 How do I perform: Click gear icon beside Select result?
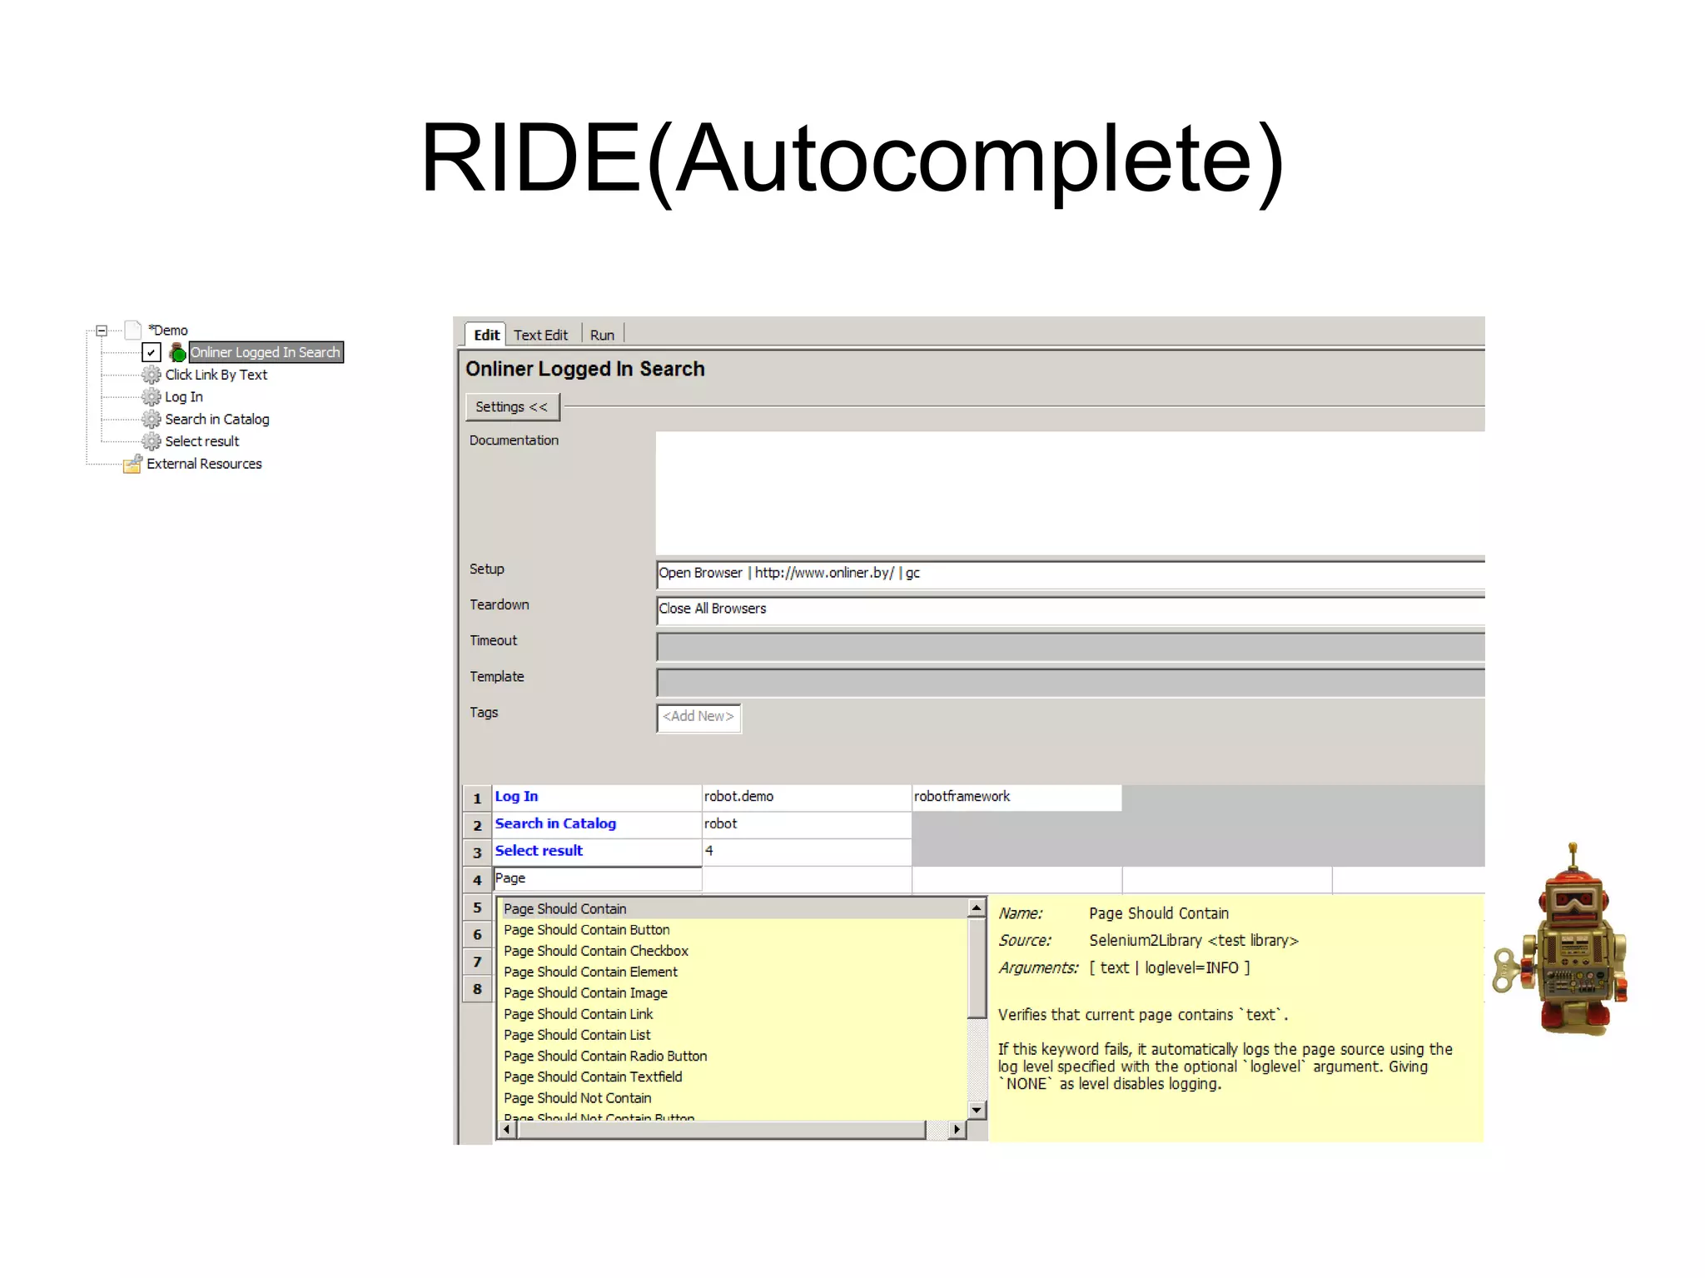coord(151,441)
